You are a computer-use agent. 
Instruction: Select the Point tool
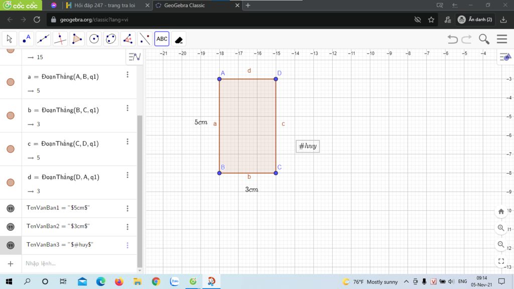point(26,39)
